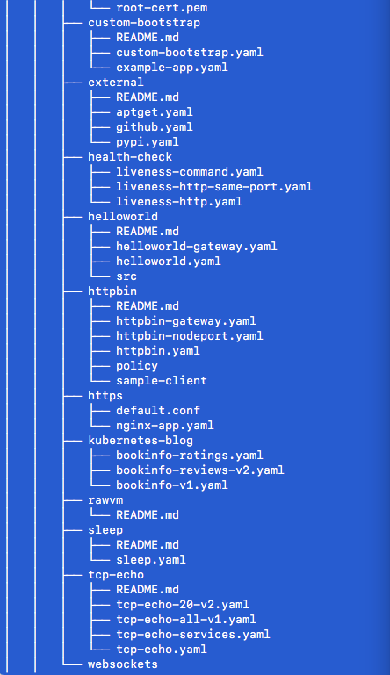The height and width of the screenshot is (675, 390).
Task: Click helloworld-gateway.yaml entry
Action: (197, 247)
